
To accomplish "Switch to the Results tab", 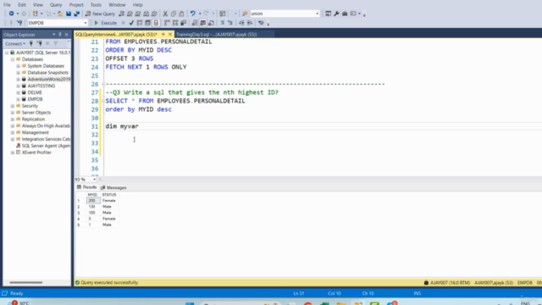I will click(86, 187).
